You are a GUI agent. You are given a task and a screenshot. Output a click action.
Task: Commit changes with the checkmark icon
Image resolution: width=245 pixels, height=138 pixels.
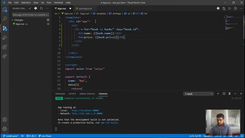(x=30, y=8)
